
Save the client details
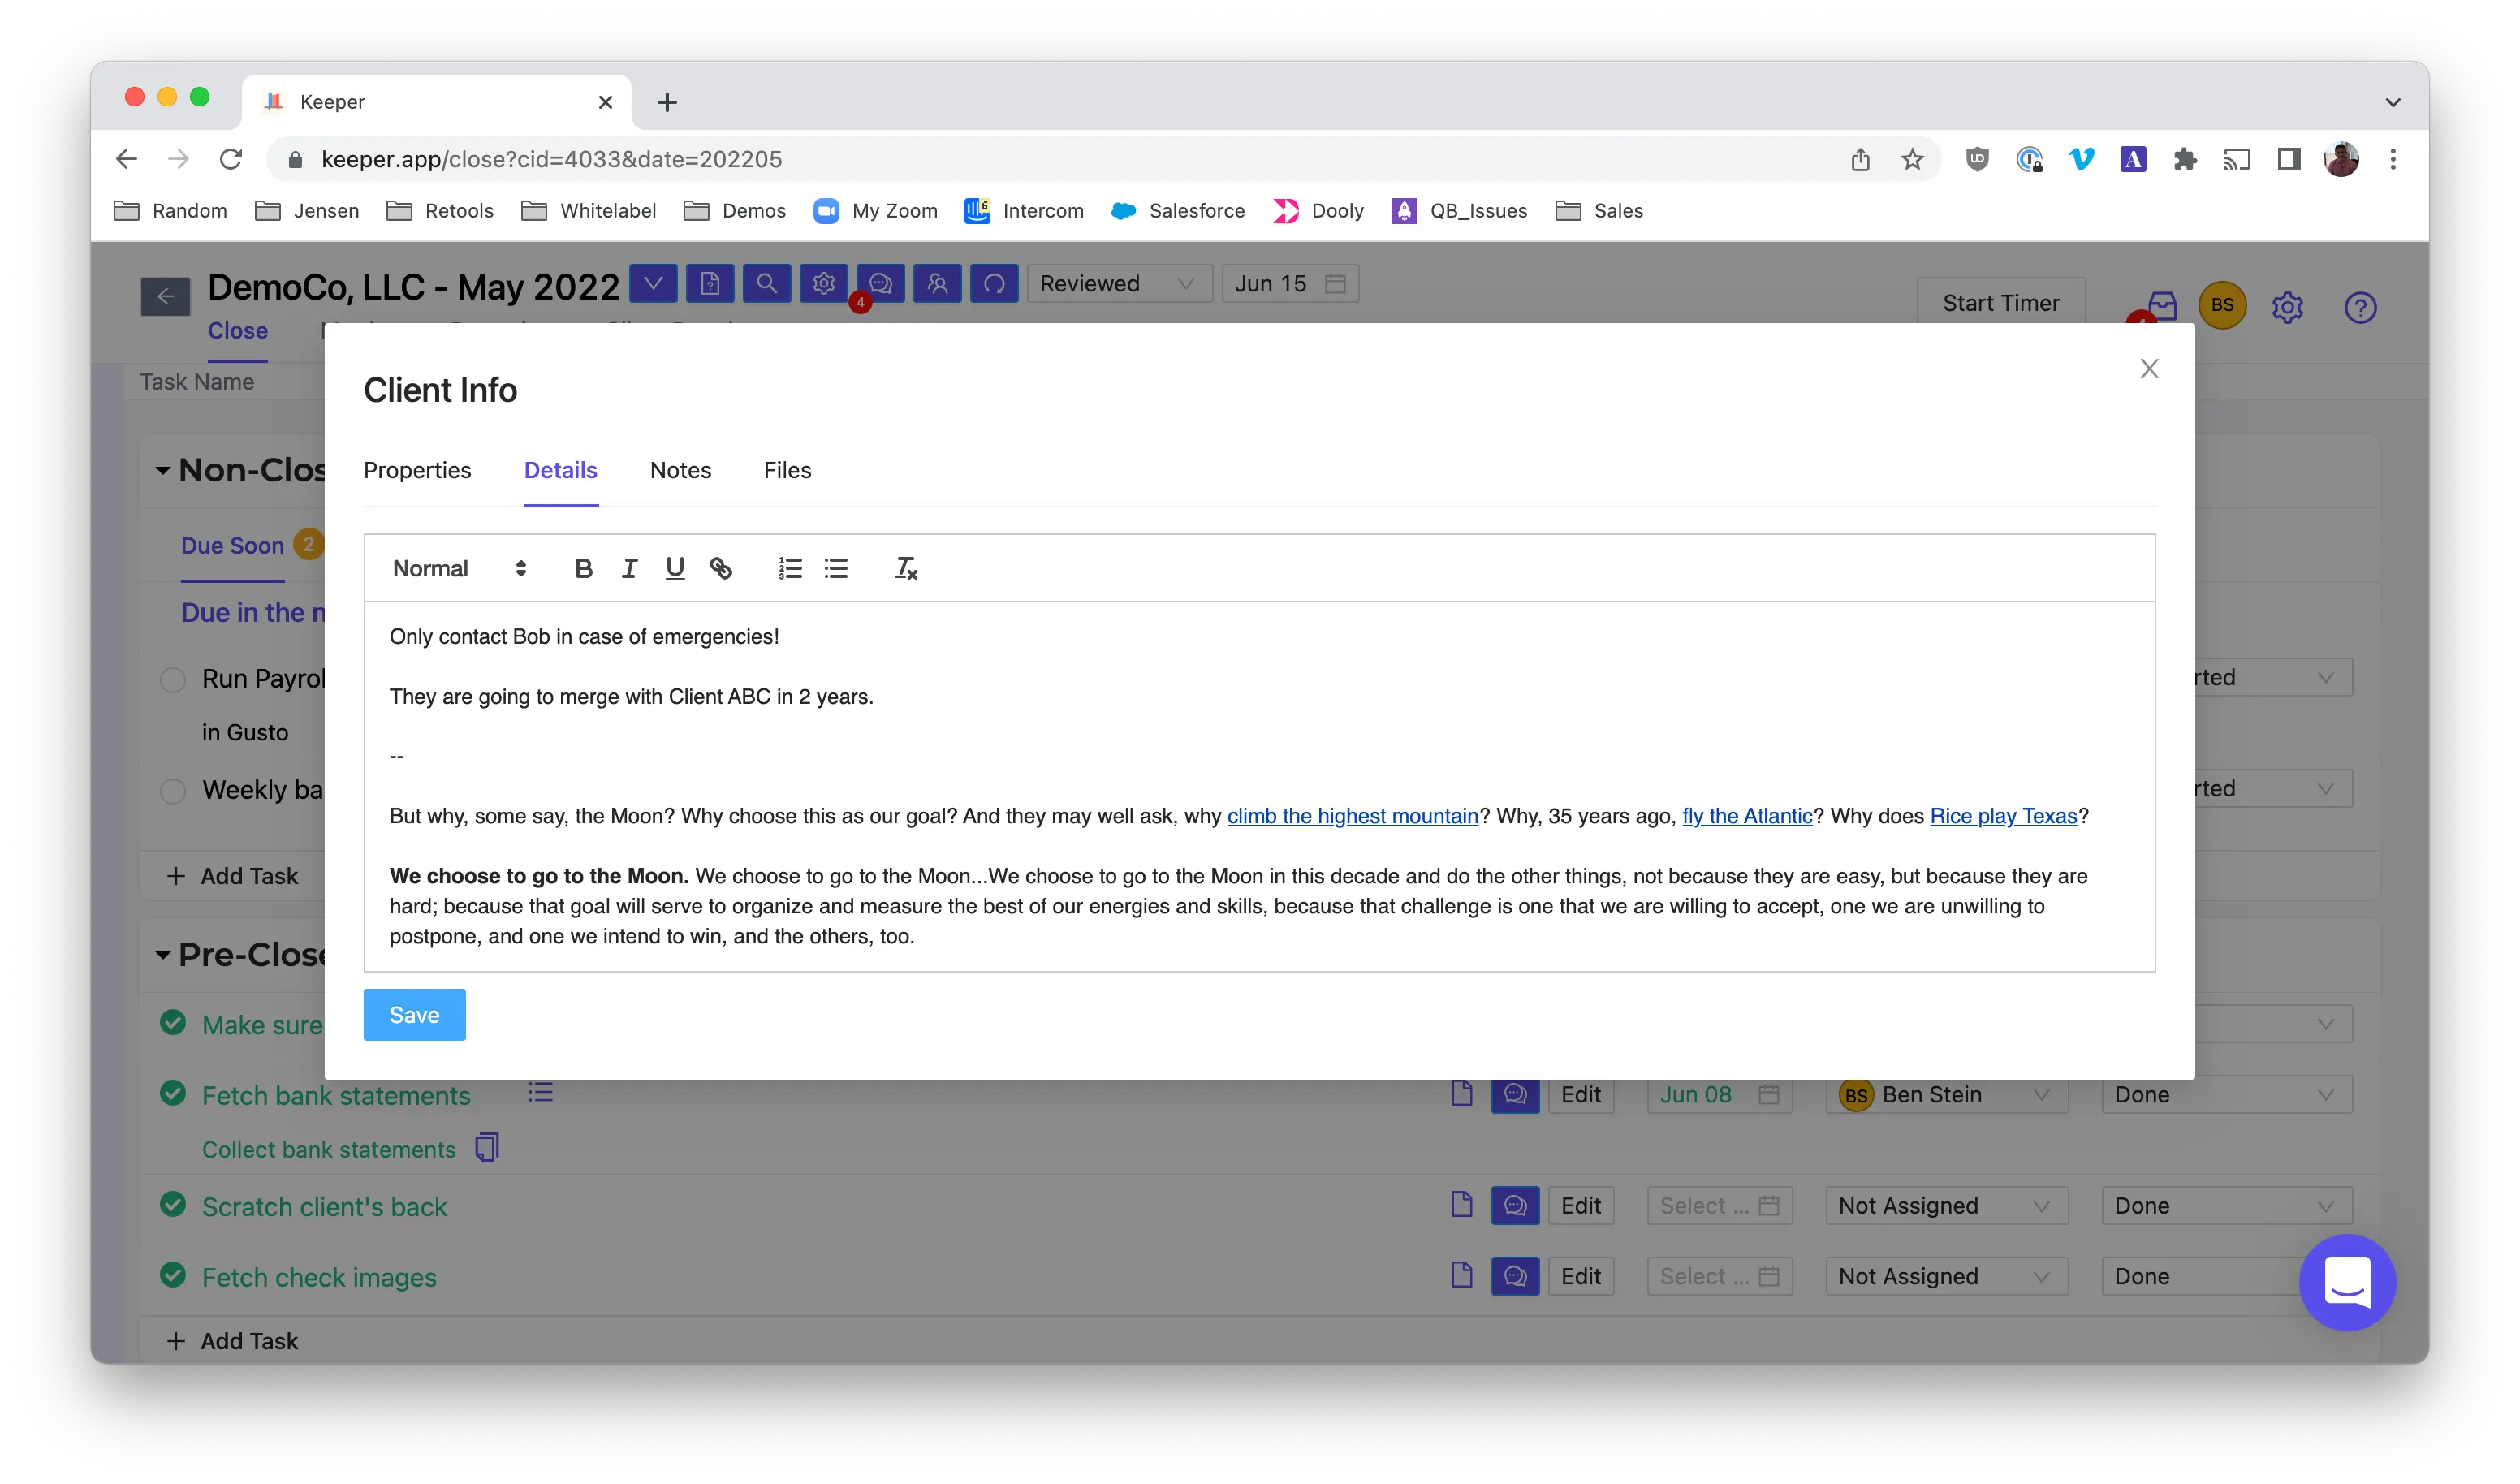(x=414, y=1015)
